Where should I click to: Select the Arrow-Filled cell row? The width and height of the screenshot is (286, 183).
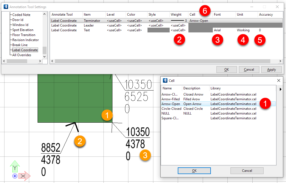(218, 99)
